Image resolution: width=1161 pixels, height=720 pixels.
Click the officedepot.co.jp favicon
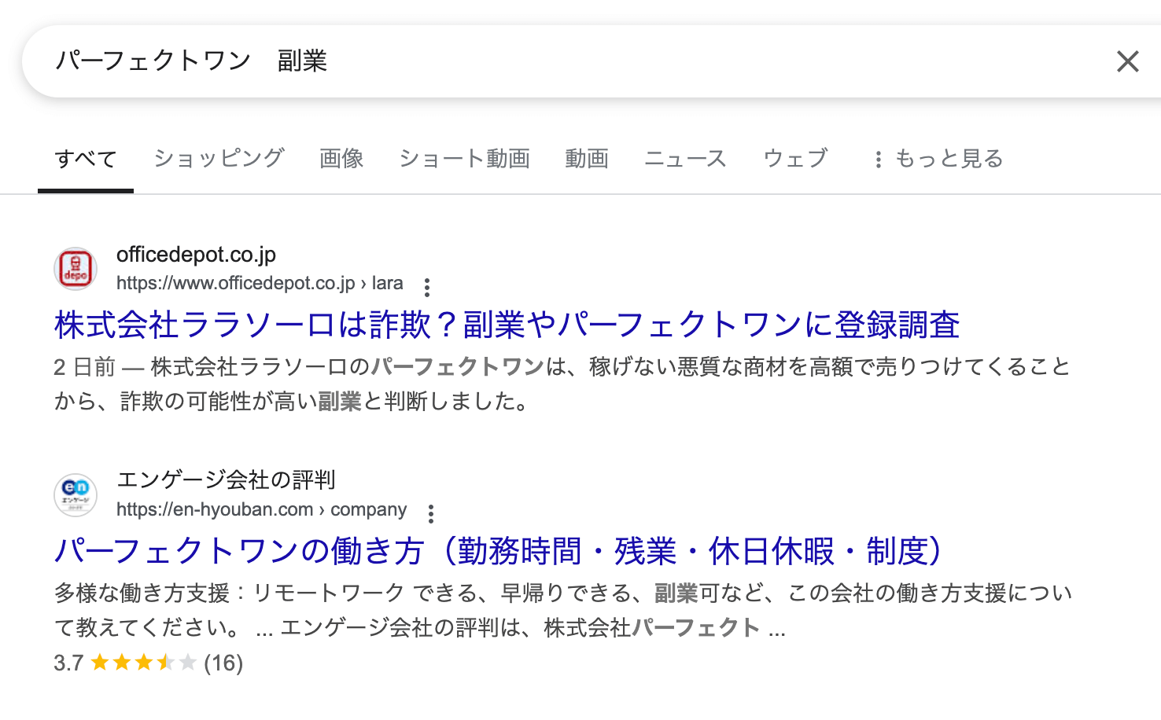(x=76, y=269)
